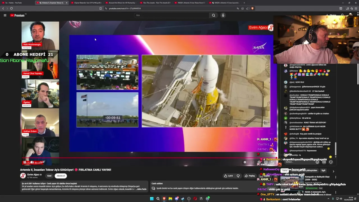The height and width of the screenshot is (202, 359).
Task: Open Super Chat dollar icon
Action: [324, 162]
